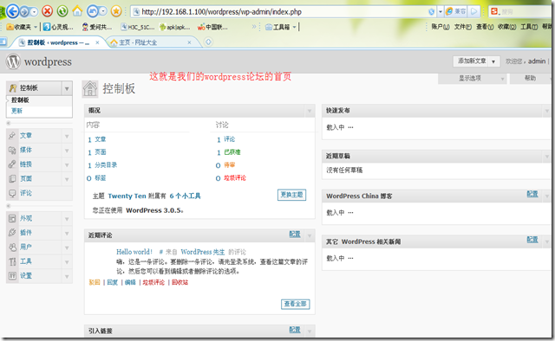This screenshot has height=341, width=555.
Task: Expand the 设置 submenu arrow
Action: (x=67, y=276)
